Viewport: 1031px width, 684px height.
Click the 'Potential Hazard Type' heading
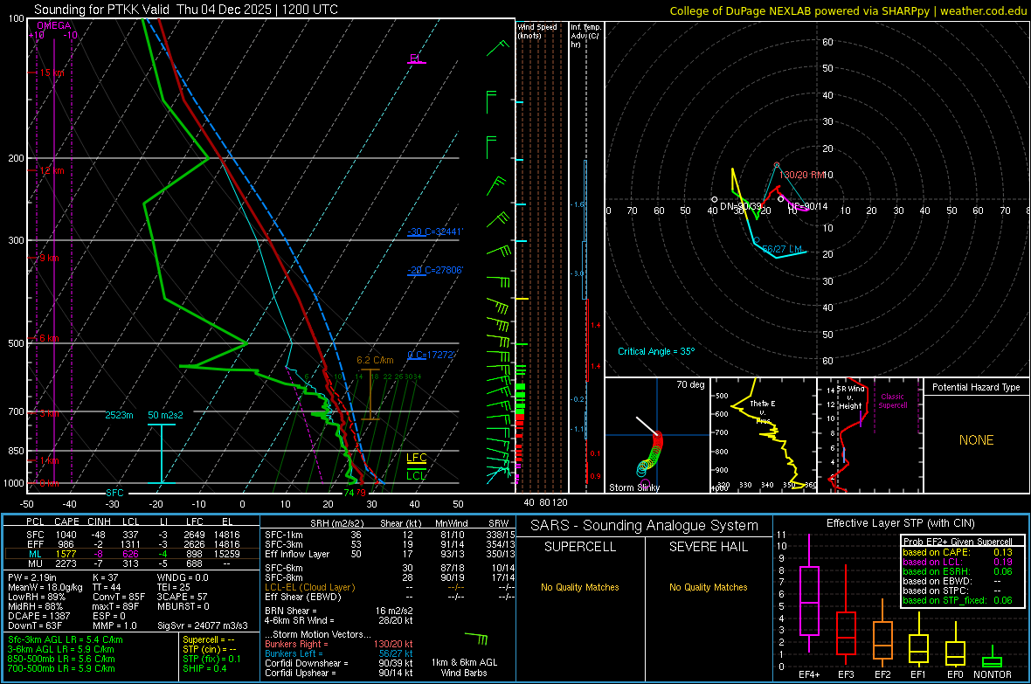tap(976, 387)
